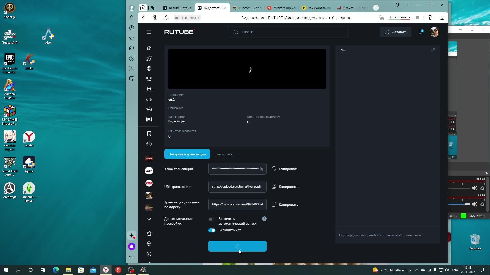This screenshot has height=275, width=490.
Task: Open the rocket trending sidebar icon
Action: (x=149, y=59)
